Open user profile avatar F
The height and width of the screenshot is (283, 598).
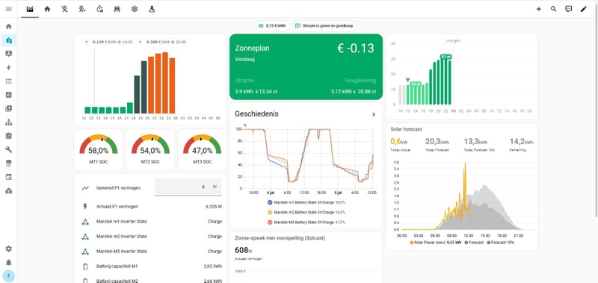click(9, 276)
